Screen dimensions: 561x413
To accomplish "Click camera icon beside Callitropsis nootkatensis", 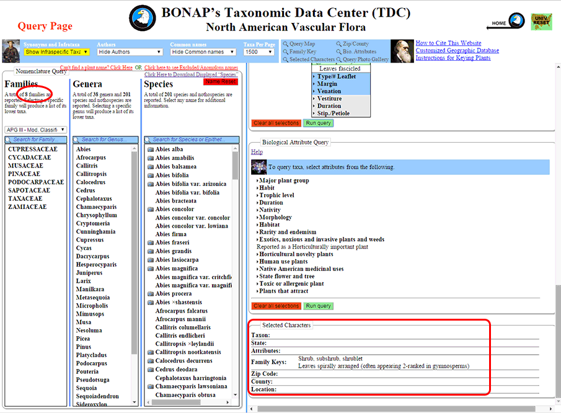I will click(151, 352).
